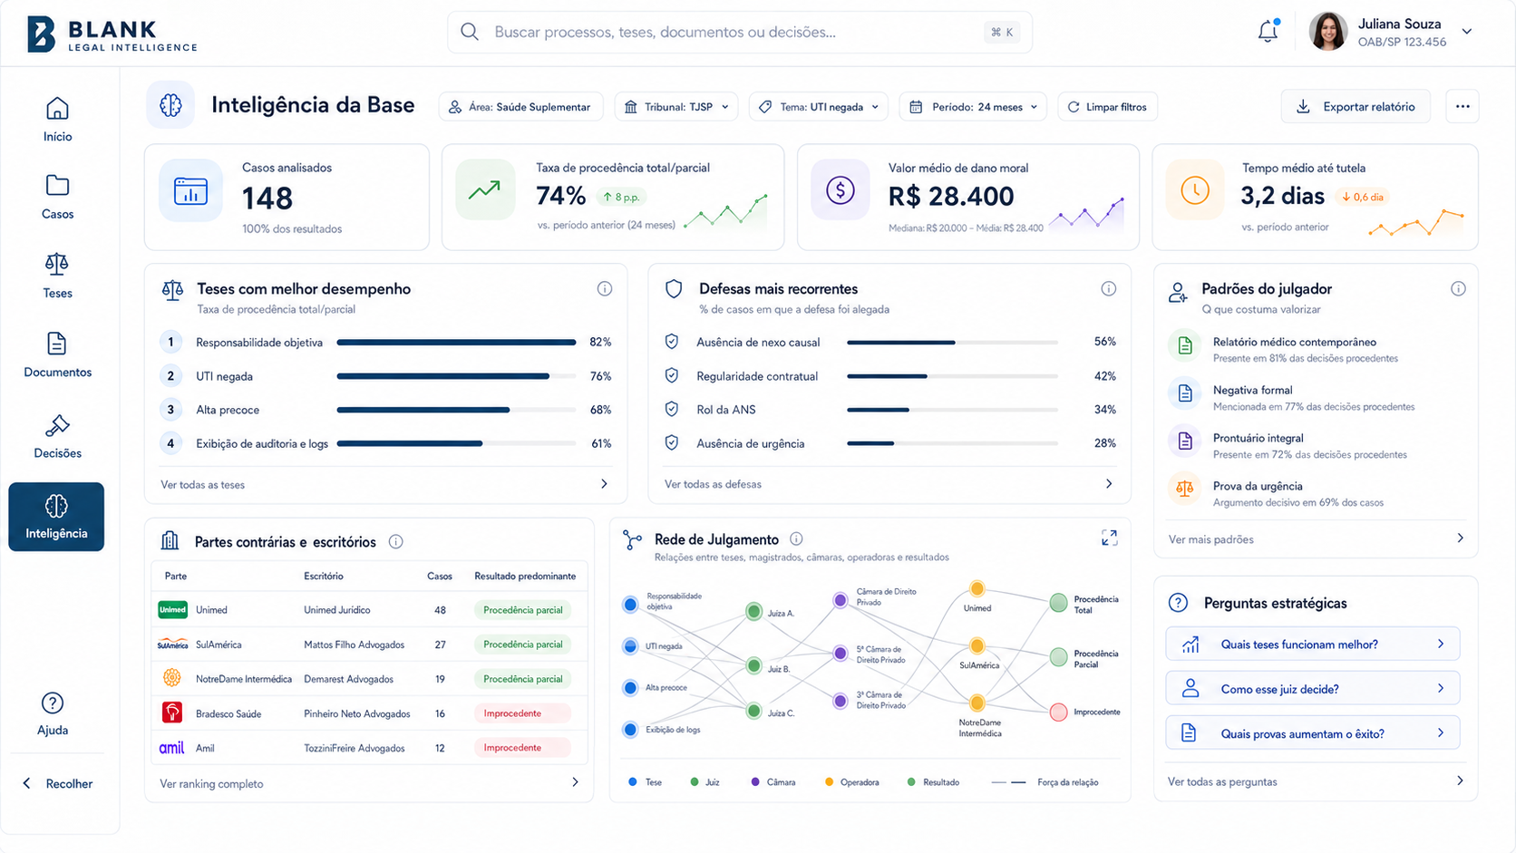Click info icon beside Teses com melhor desempenho
Image resolution: width=1516 pixels, height=853 pixels.
point(605,288)
